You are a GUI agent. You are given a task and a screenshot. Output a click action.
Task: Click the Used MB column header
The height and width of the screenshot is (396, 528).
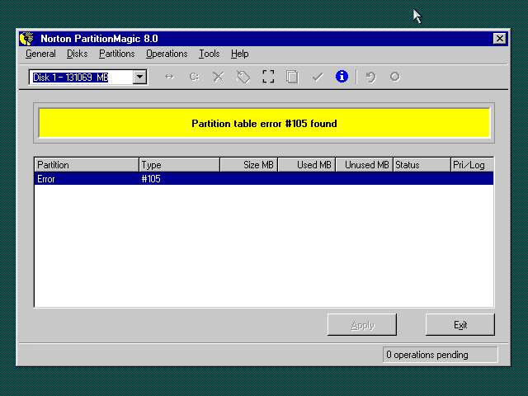click(x=307, y=165)
